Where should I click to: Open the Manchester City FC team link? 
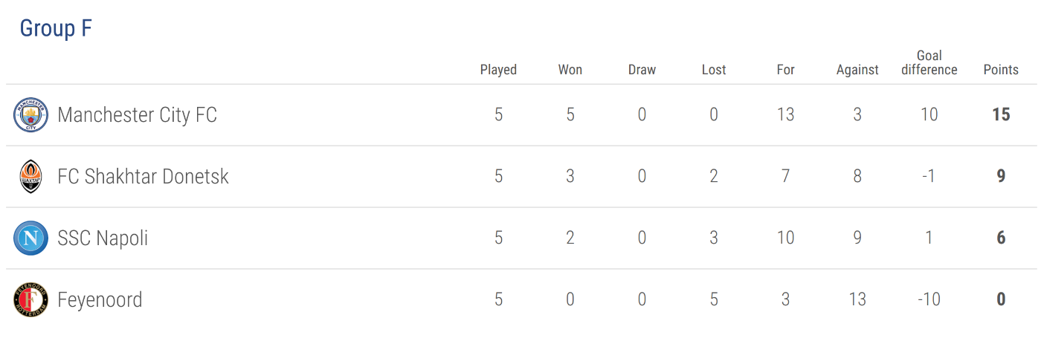point(138,115)
